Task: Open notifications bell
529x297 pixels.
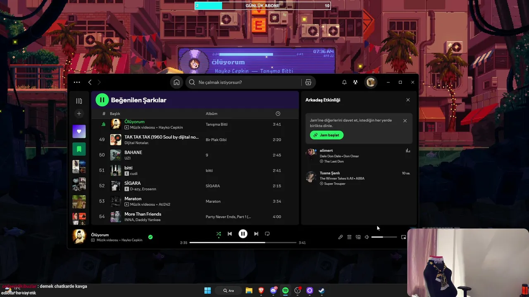Action: [344, 82]
